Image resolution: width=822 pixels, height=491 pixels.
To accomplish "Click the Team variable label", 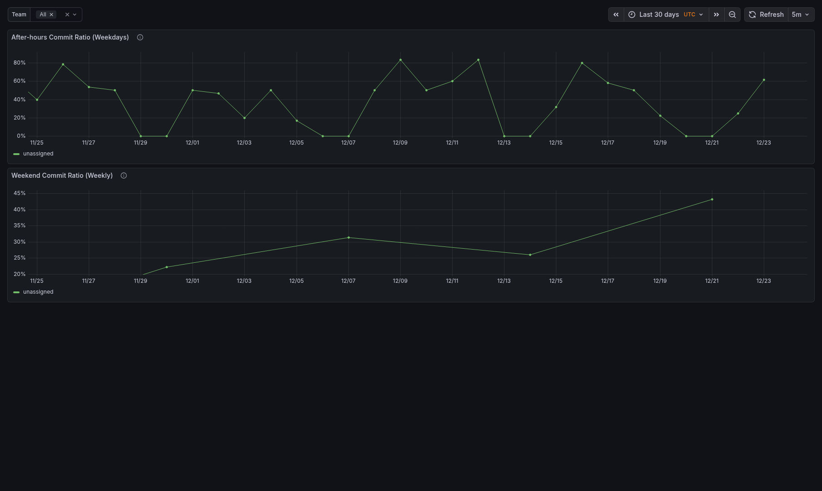I will coord(19,15).
